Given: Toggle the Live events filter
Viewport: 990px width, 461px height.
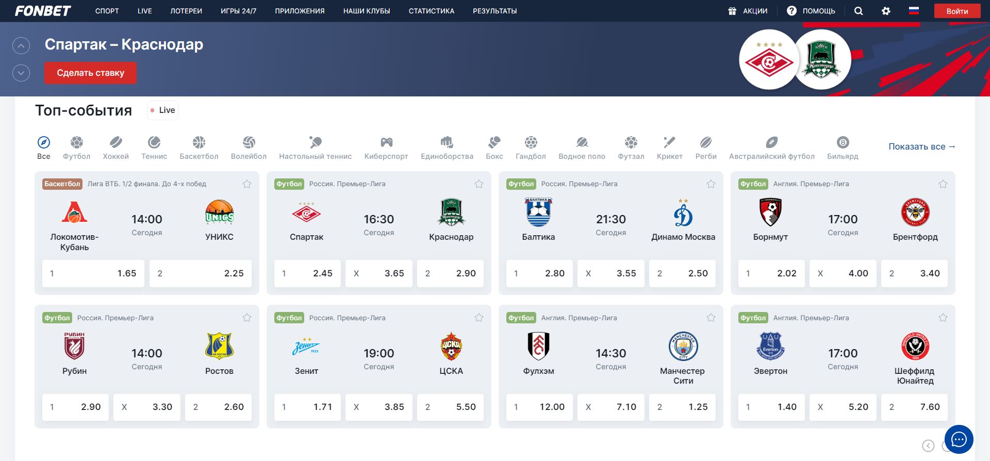Looking at the screenshot, I should click(163, 110).
